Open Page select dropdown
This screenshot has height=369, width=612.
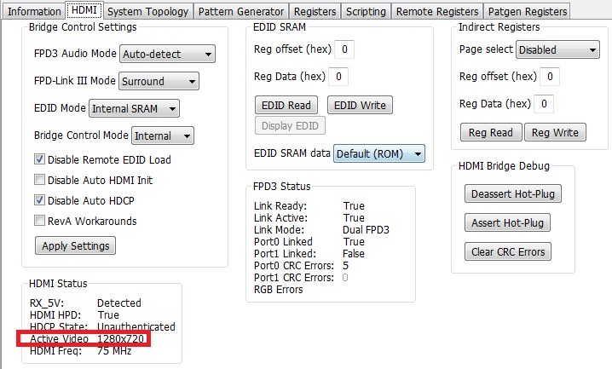tap(557, 49)
